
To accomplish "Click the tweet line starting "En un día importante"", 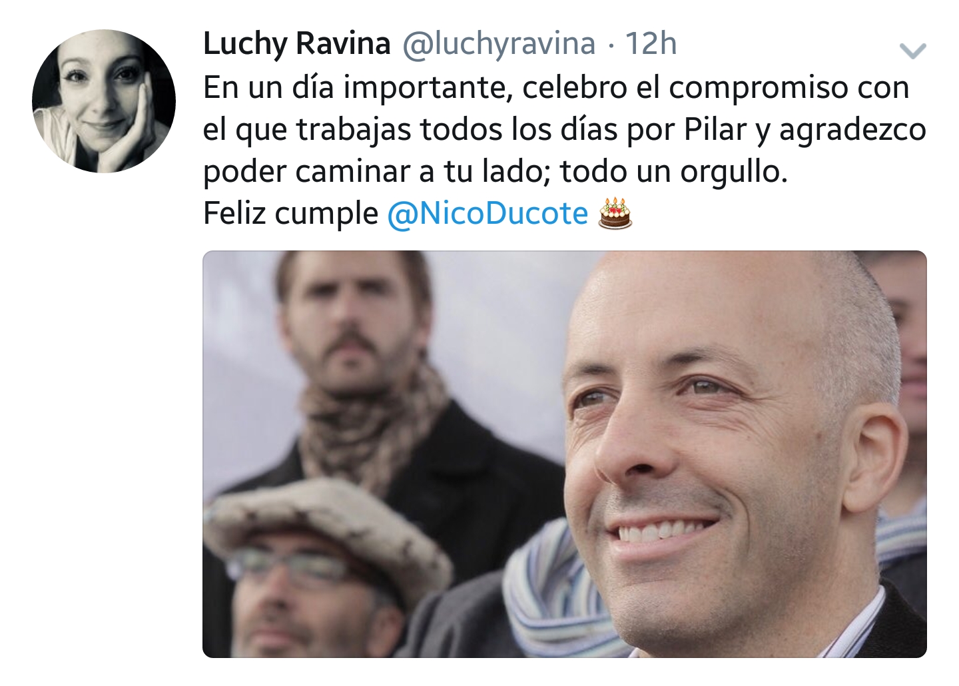I will (x=556, y=88).
